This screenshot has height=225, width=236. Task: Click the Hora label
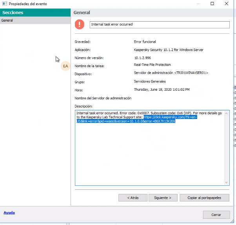[79, 90]
